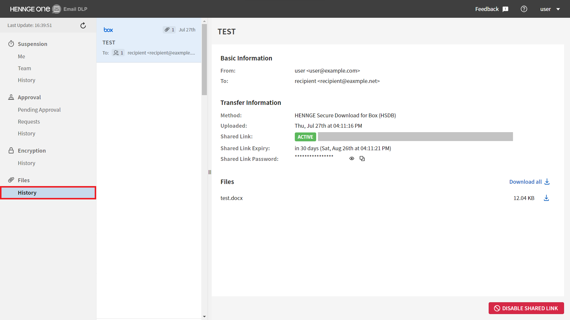
Task: Click the attachment count badge in email item
Action: click(169, 30)
